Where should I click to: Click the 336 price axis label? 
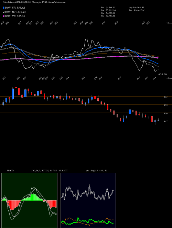165,113
